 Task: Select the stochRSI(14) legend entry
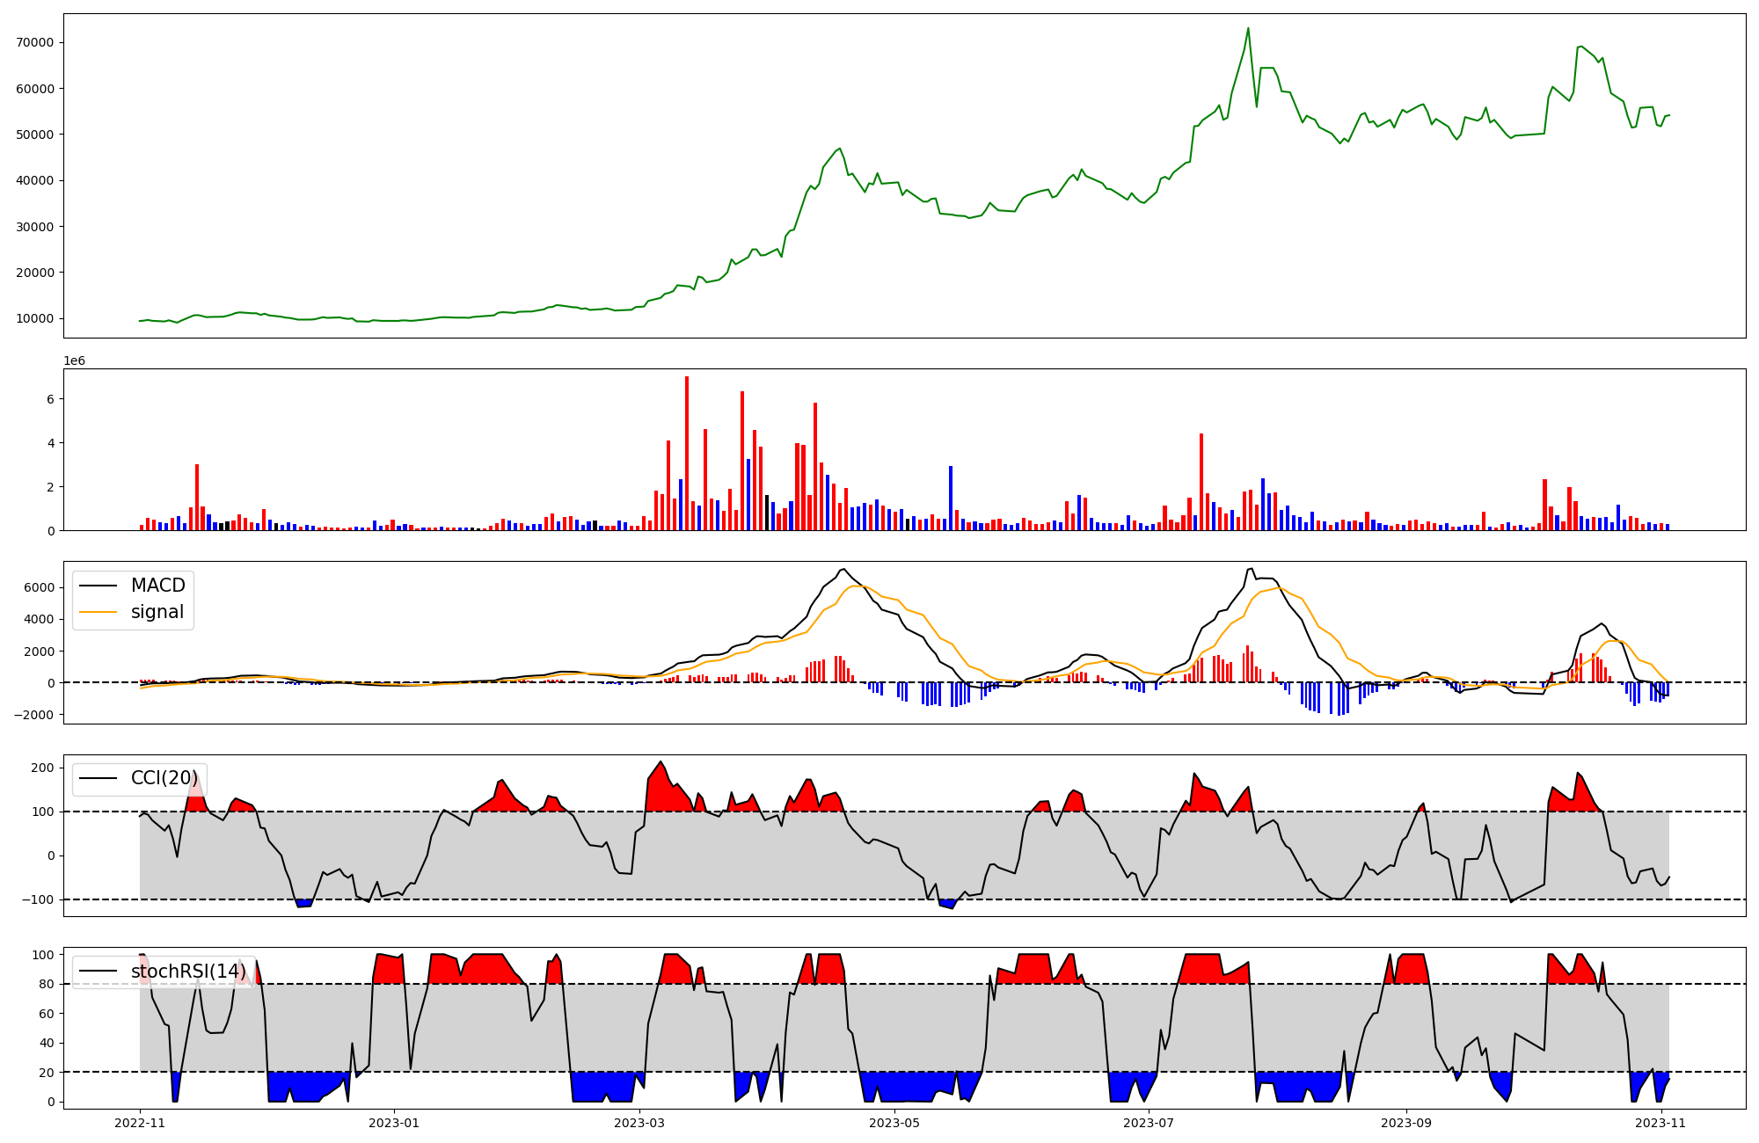tap(188, 972)
